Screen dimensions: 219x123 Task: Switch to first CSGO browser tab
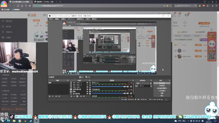(21, 2)
